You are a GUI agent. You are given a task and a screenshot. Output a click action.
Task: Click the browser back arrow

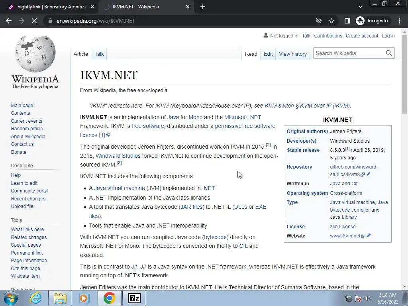point(9,21)
